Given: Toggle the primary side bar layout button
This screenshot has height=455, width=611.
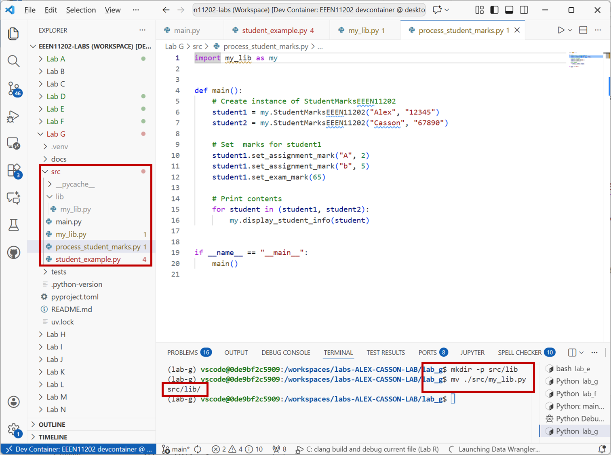Looking at the screenshot, I should [494, 10].
